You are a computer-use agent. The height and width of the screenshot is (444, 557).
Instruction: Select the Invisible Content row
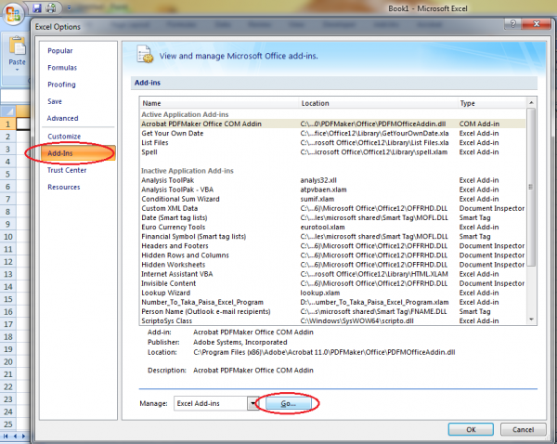click(x=332, y=283)
